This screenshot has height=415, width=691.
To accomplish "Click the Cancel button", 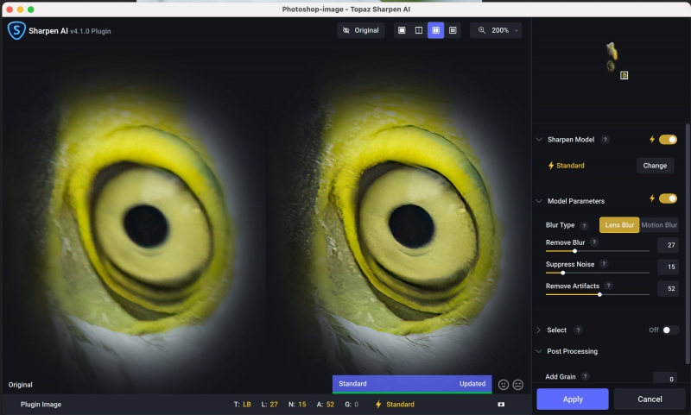I will click(x=650, y=399).
